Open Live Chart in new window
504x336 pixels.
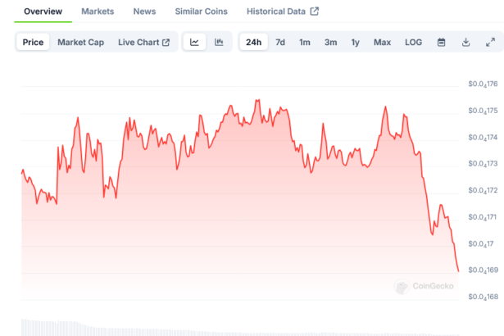pos(143,43)
